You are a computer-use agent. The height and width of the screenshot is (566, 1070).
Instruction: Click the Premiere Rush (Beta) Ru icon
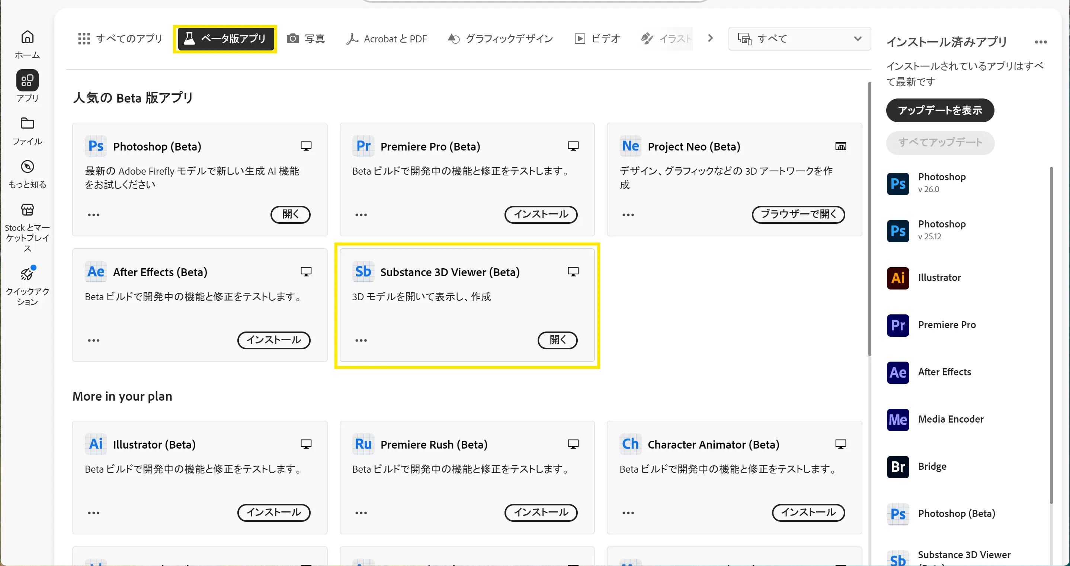pyautogui.click(x=363, y=444)
